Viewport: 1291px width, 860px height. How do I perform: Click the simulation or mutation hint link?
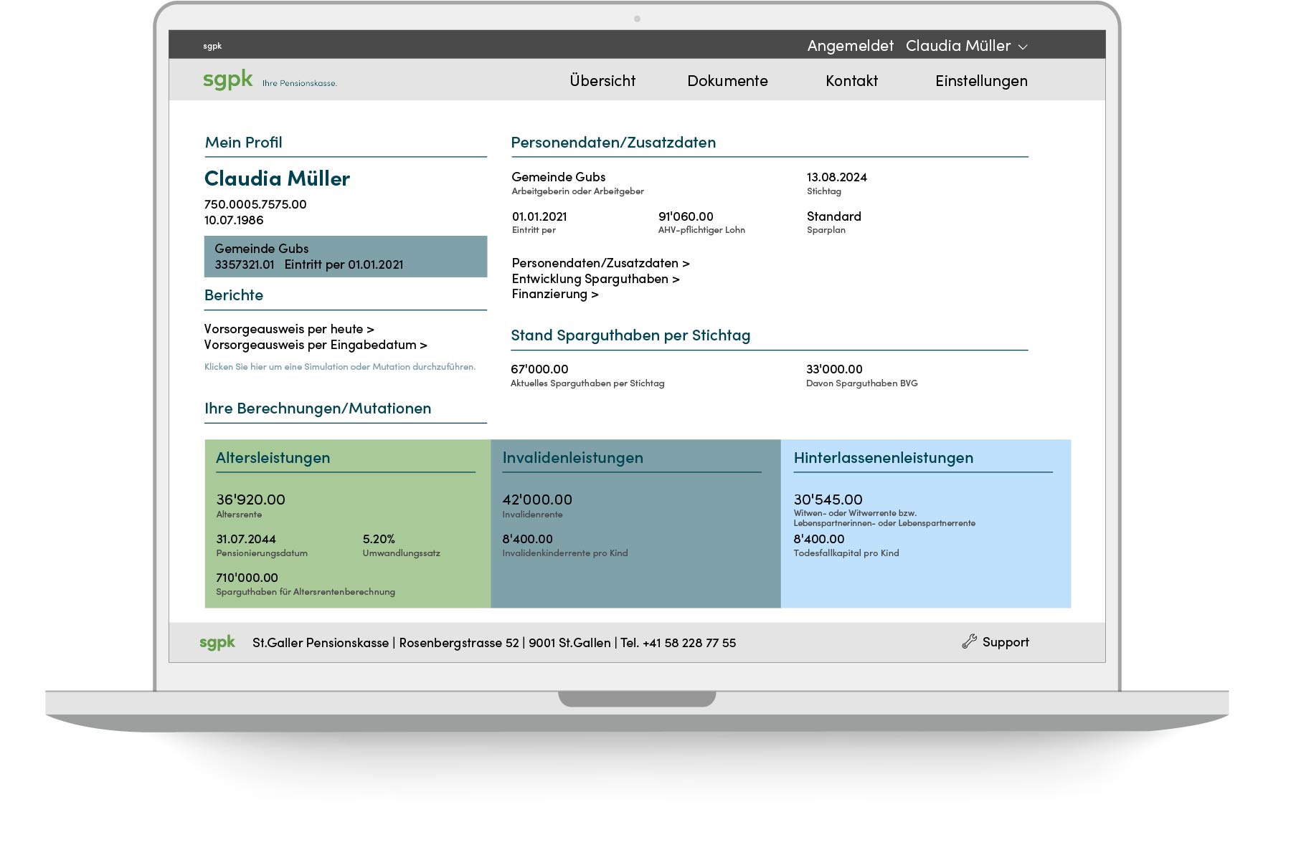pyautogui.click(x=339, y=367)
